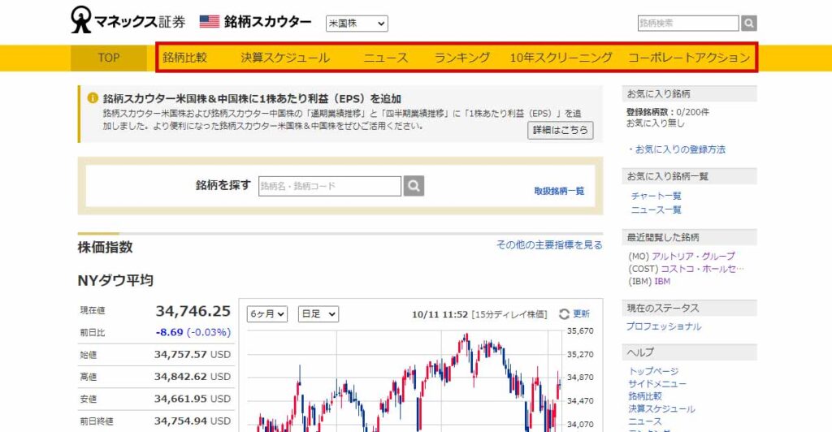Open recently viewed コストコ・ホールセ… link
The width and height of the screenshot is (832, 432).
(x=702, y=269)
